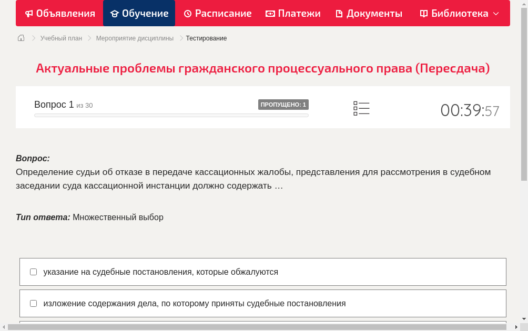Click the ПРОПУЩЕНО: 1 badge
528x331 pixels.
coord(283,105)
